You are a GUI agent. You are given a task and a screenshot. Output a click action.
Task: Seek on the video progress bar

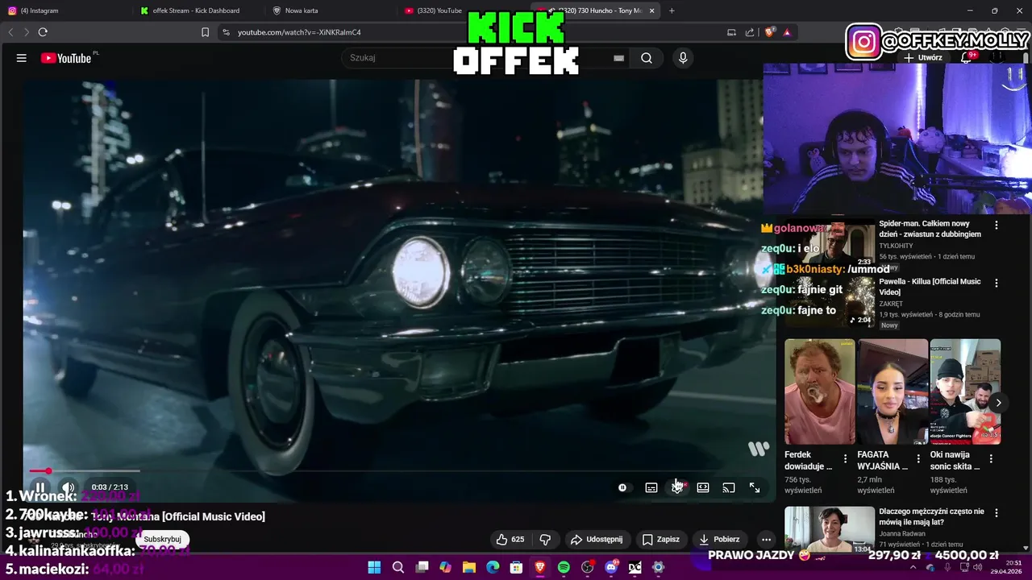(x=399, y=470)
